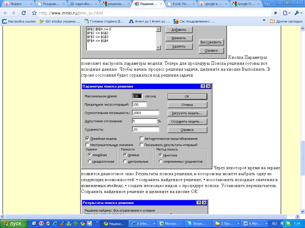Bookmark this page with the star
Screen dimensions: 305x228
click(34, 13)
